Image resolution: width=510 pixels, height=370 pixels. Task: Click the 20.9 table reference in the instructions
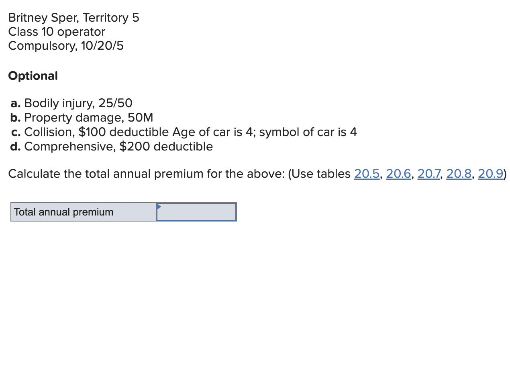[490, 174]
